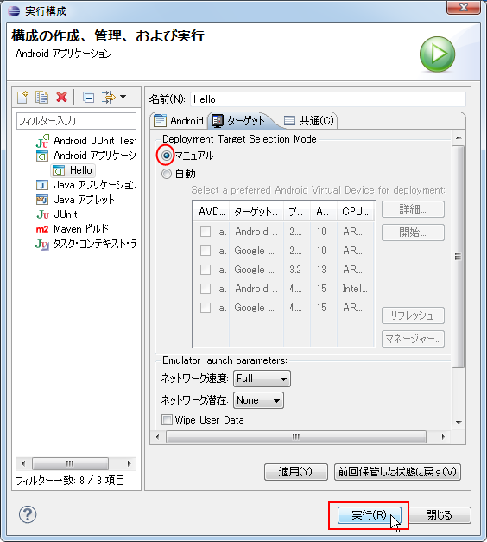
Task: Choose the 自動 deployment mode
Action: point(167,174)
